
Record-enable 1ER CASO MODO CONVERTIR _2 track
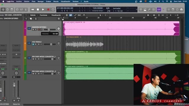pos(39,74)
